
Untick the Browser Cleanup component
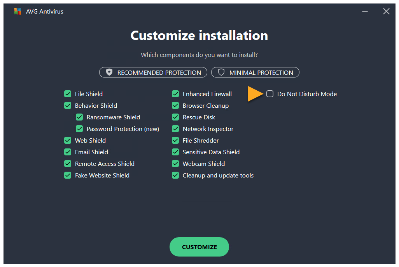[175, 105]
